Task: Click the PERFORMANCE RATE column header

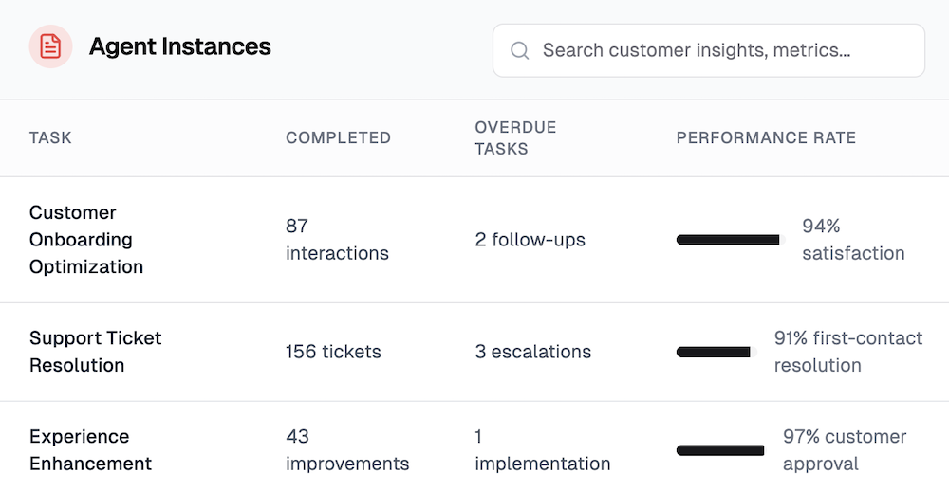Action: (x=766, y=137)
